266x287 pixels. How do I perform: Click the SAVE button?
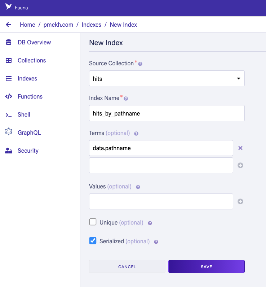pyautogui.click(x=207, y=266)
